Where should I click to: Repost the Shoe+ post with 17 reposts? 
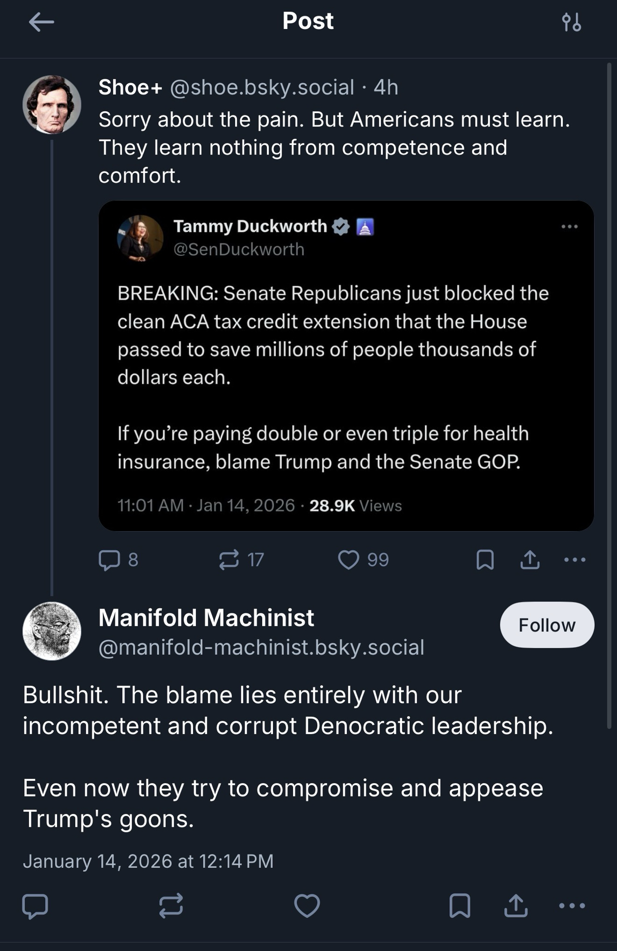pyautogui.click(x=229, y=560)
